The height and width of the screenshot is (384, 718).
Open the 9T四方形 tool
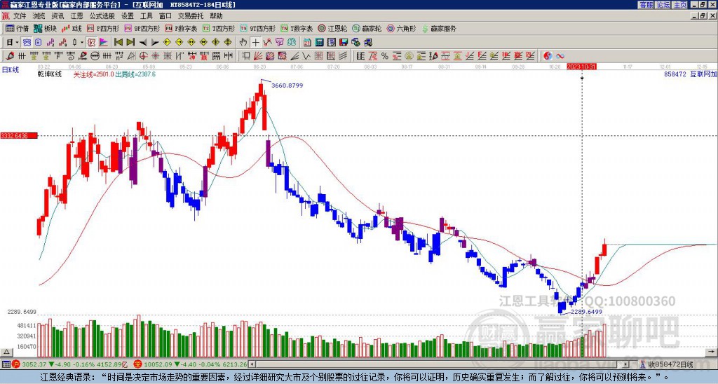pos(258,28)
